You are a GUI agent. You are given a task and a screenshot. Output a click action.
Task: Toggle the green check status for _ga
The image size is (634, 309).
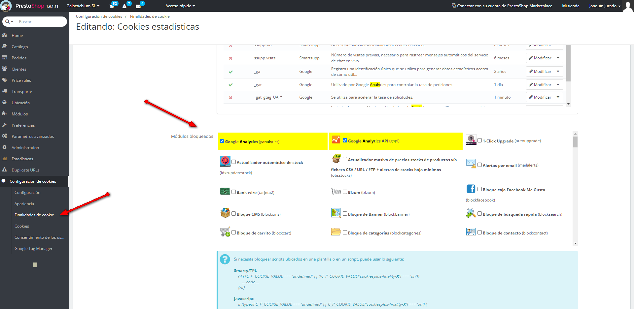pyautogui.click(x=230, y=72)
